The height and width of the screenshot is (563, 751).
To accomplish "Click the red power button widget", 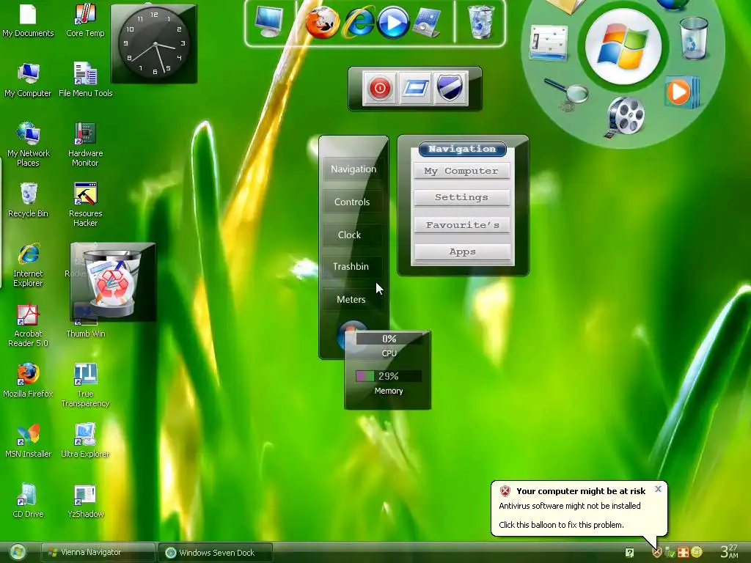I will click(380, 88).
